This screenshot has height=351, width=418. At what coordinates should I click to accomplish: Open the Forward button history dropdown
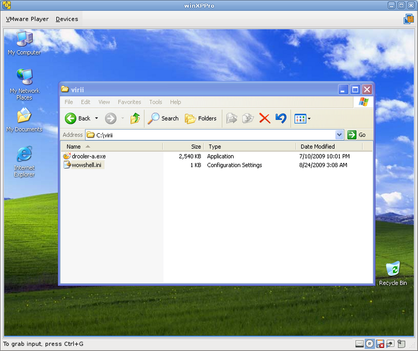(x=123, y=118)
